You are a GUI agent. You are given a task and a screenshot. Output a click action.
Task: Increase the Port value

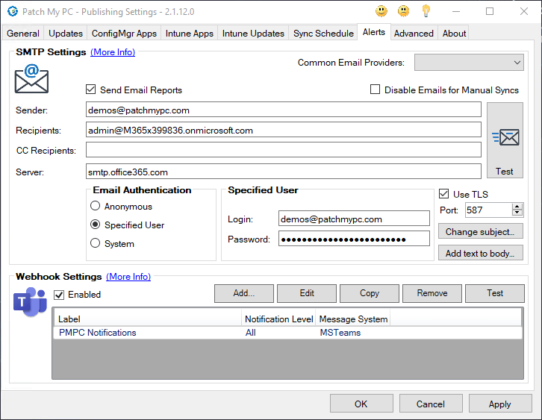pyautogui.click(x=517, y=207)
